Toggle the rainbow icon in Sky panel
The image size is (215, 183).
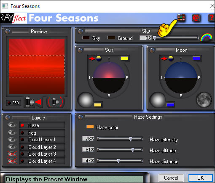[x=206, y=37]
